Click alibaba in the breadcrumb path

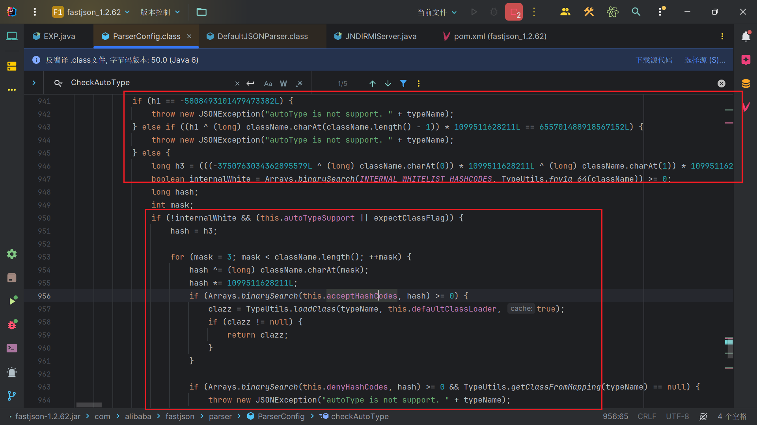pos(138,416)
